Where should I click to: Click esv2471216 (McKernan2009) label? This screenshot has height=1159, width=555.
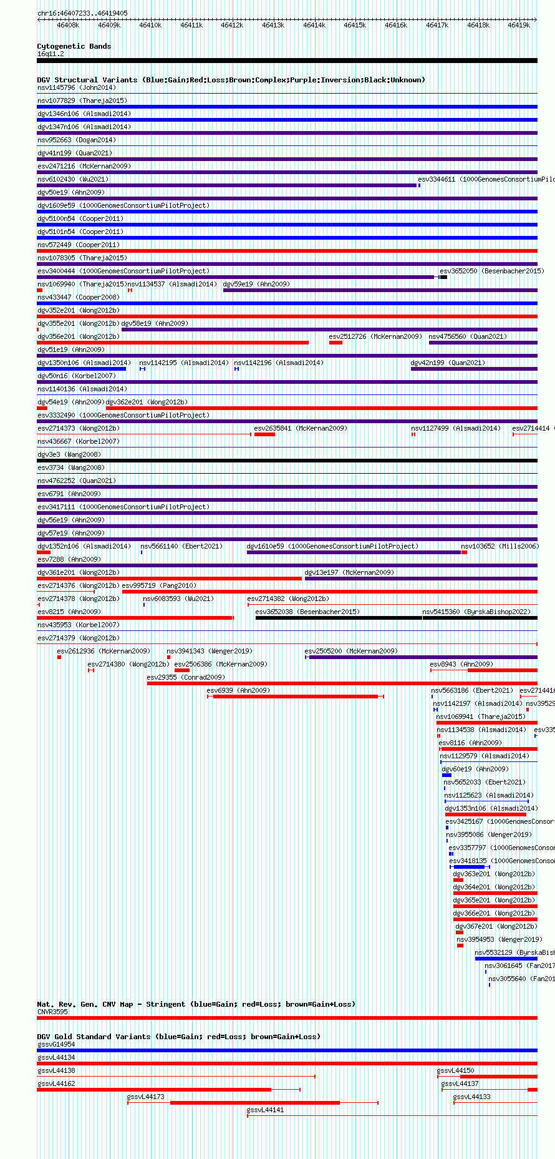tap(84, 166)
